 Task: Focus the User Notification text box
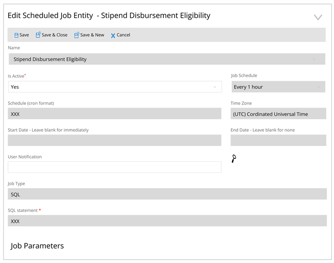coord(115,167)
